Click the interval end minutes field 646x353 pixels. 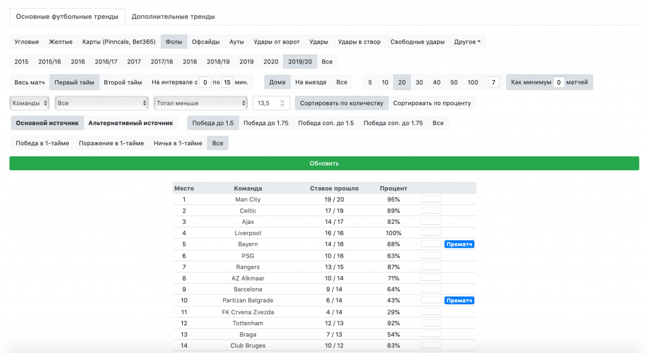tap(227, 82)
